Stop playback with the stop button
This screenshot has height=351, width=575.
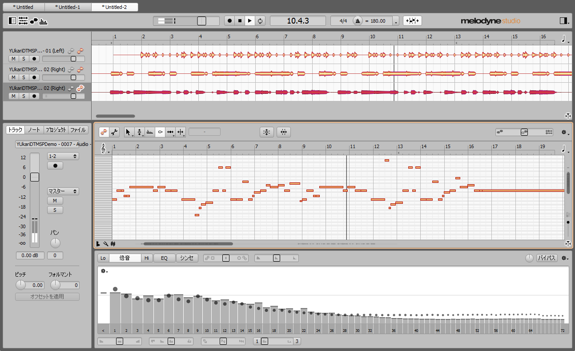pyautogui.click(x=240, y=21)
